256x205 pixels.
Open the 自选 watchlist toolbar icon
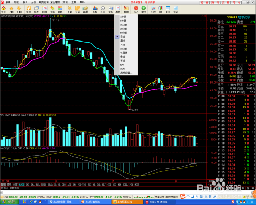pyautogui.click(x=45, y=10)
